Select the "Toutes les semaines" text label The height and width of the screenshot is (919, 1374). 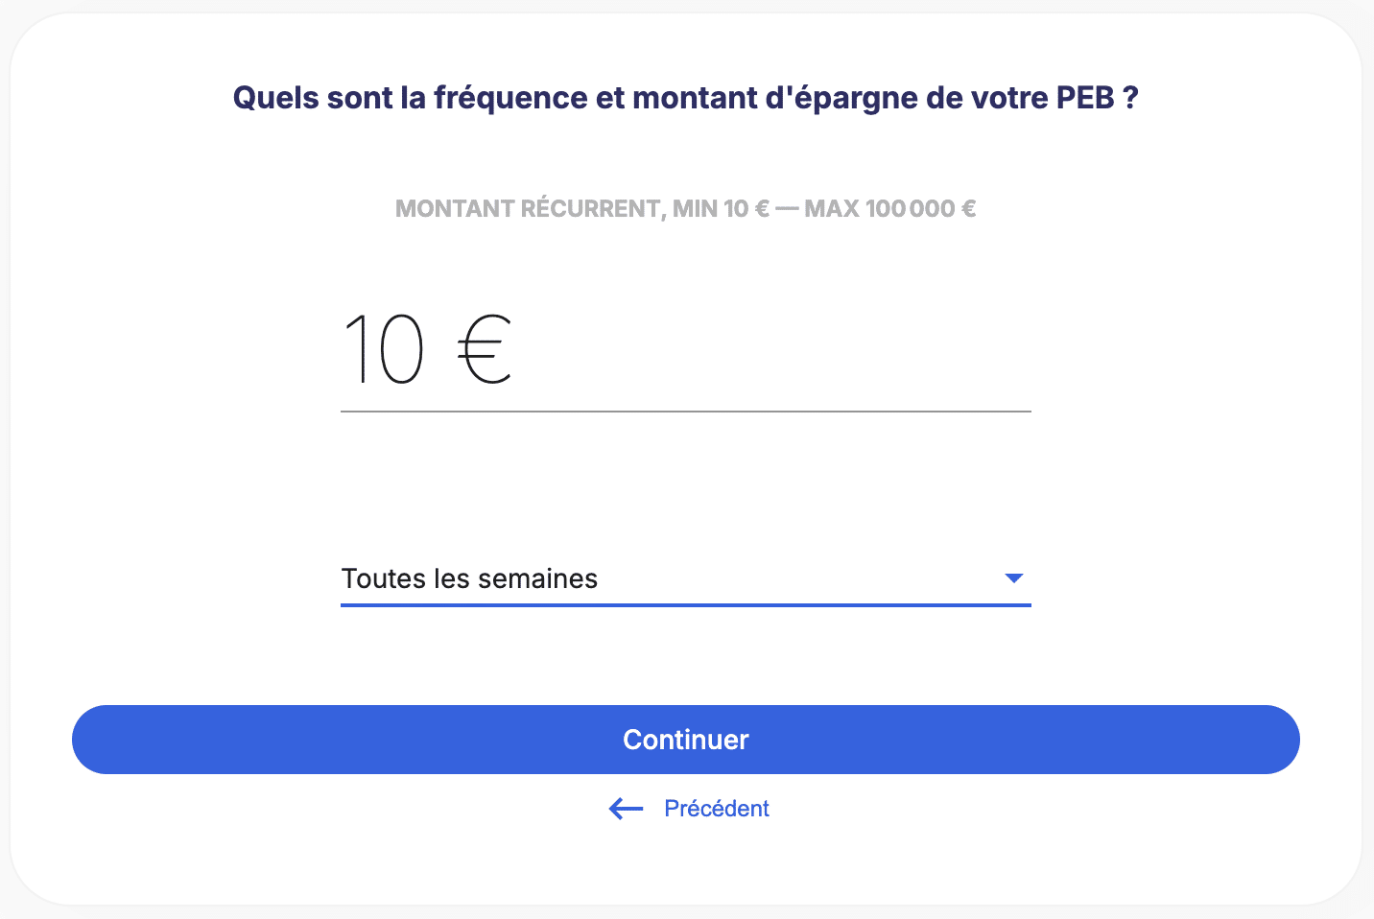point(469,578)
